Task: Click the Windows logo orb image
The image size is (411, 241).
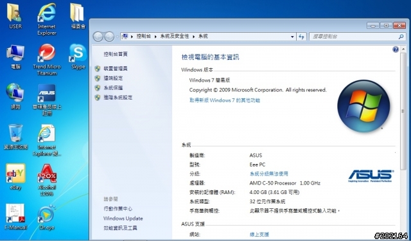Action: (363, 106)
